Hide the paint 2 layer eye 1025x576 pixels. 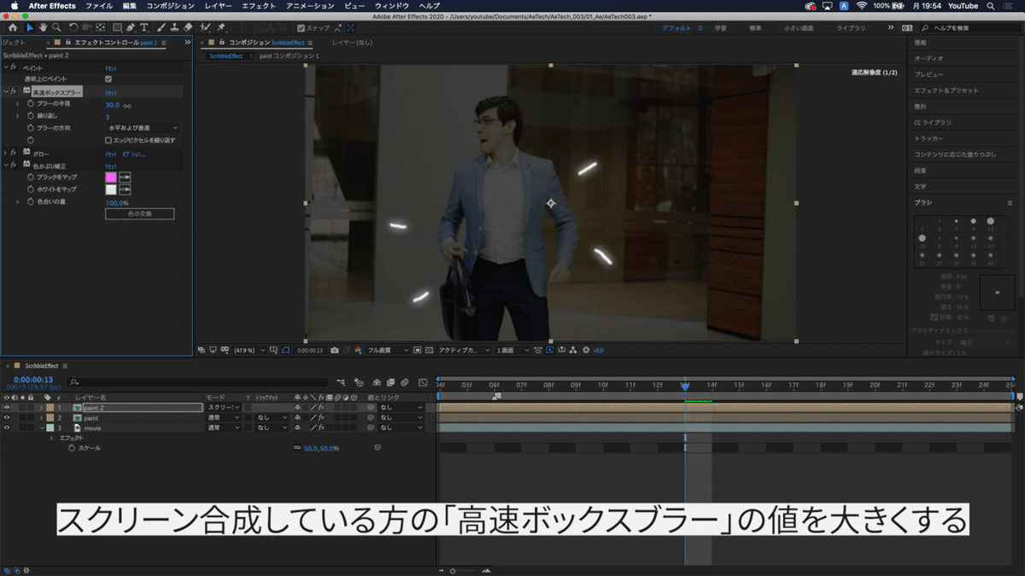tap(7, 407)
